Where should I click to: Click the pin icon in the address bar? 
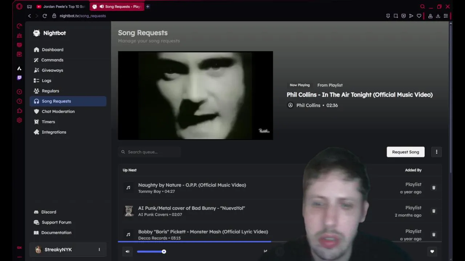coord(388,16)
